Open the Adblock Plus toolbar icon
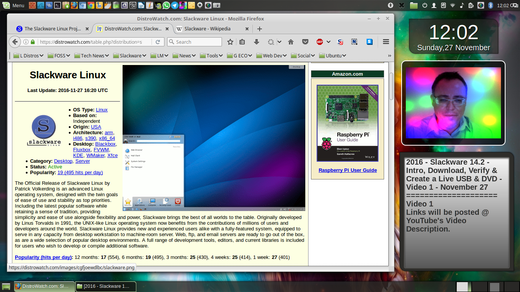The height and width of the screenshot is (292, 520). 320,42
